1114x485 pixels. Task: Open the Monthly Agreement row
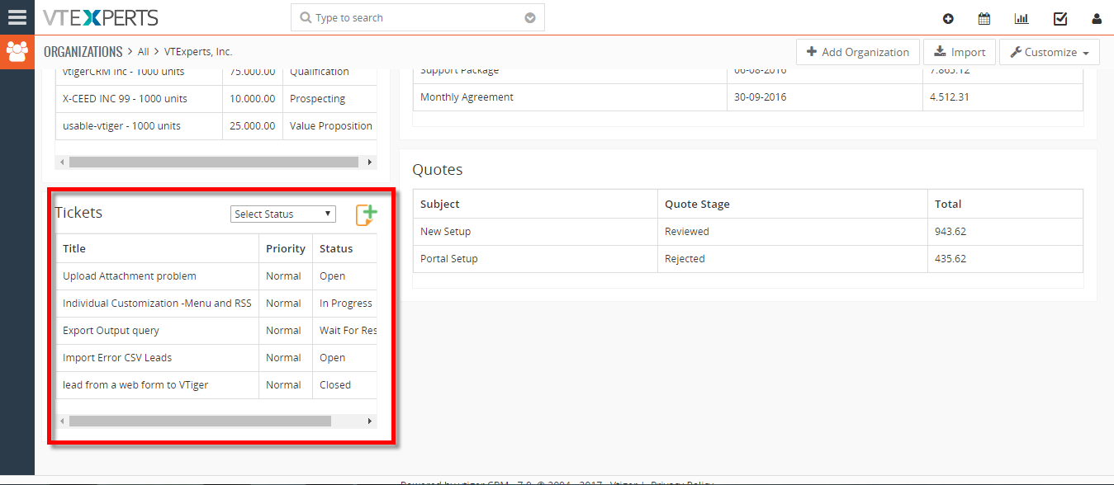tap(467, 97)
